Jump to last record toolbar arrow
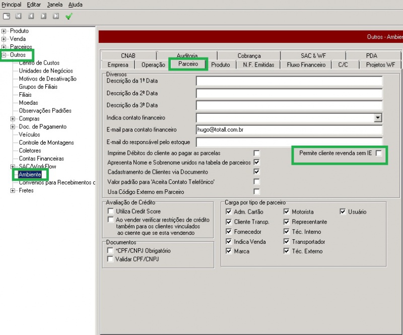The height and width of the screenshot is (335, 403). [56, 16]
